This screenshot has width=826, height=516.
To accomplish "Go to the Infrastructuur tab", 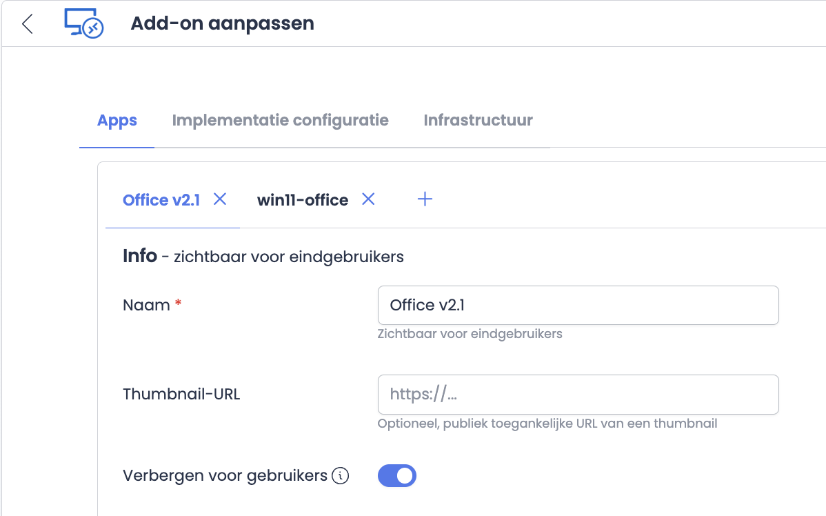I will point(478,121).
